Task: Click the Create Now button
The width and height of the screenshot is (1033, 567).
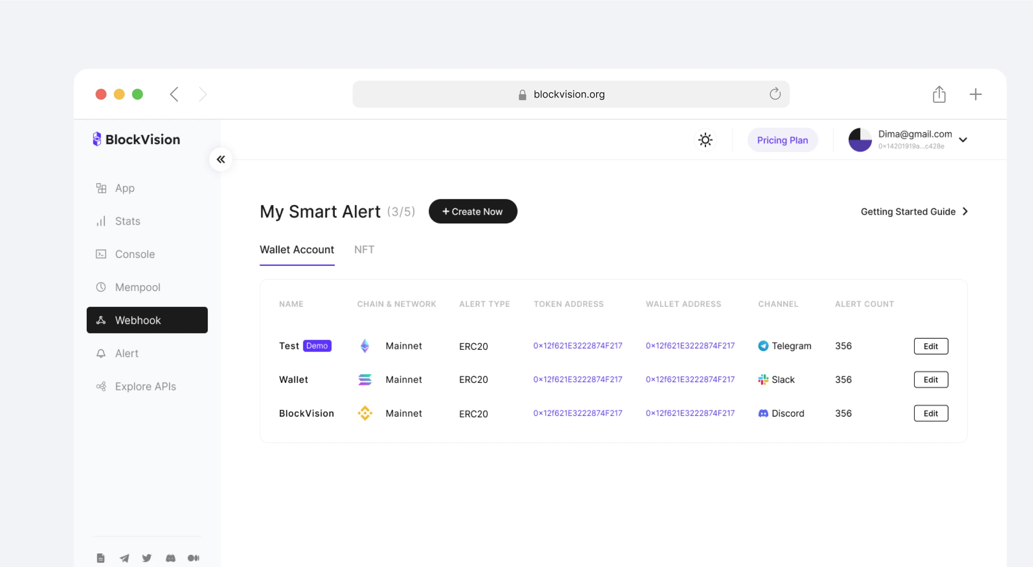Action: tap(473, 212)
